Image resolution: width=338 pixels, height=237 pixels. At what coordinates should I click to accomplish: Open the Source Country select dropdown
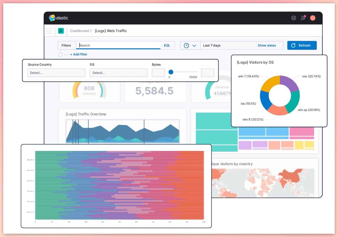(56, 73)
